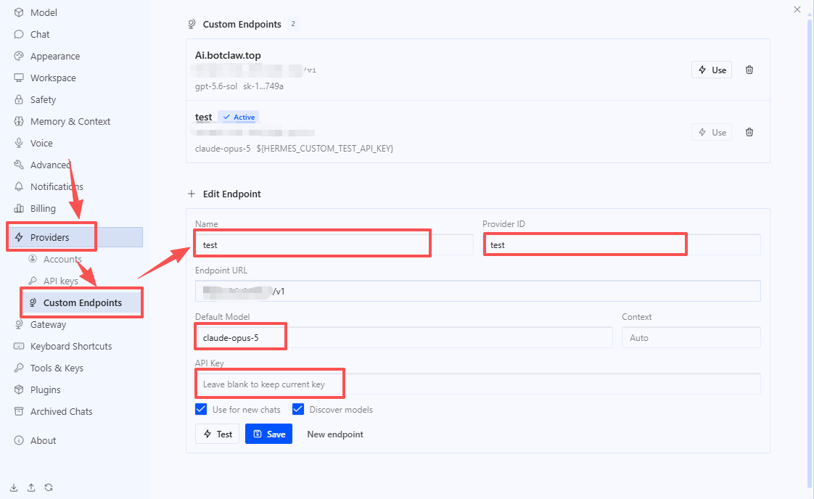Click the Test button

(218, 434)
